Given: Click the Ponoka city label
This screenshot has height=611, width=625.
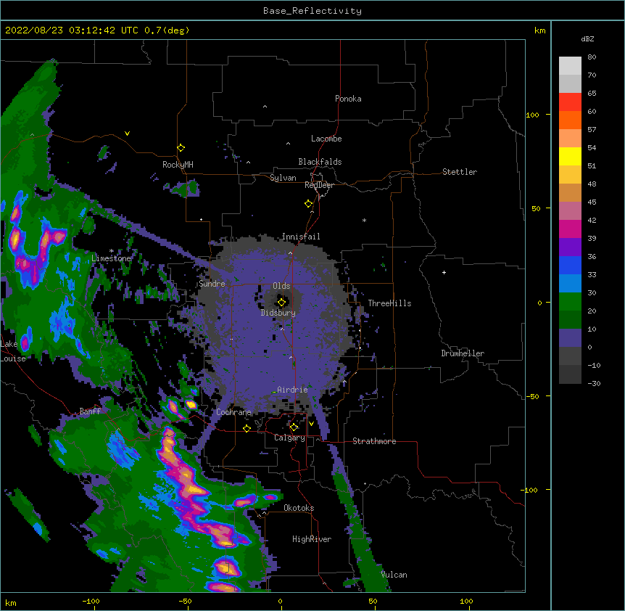Looking at the screenshot, I should (348, 99).
